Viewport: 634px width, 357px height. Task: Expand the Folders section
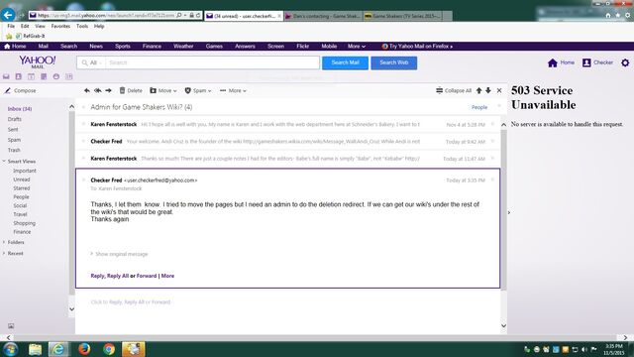tap(4, 242)
